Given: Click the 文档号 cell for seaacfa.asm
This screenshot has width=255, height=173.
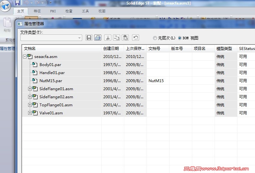Looking at the screenshot, I should [x=158, y=56].
